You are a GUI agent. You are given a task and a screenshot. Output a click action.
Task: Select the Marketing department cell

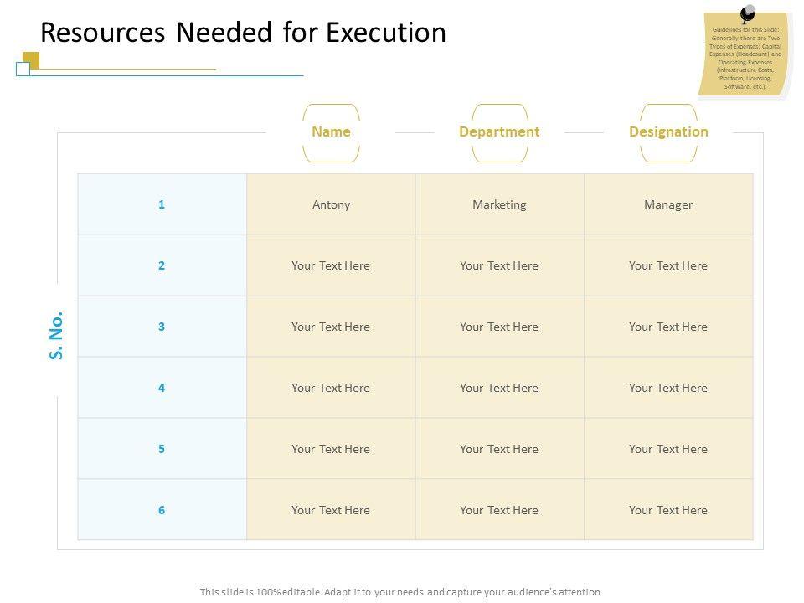499,204
